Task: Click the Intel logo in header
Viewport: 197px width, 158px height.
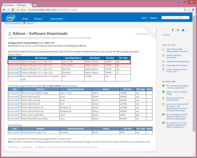Action: click(10, 18)
